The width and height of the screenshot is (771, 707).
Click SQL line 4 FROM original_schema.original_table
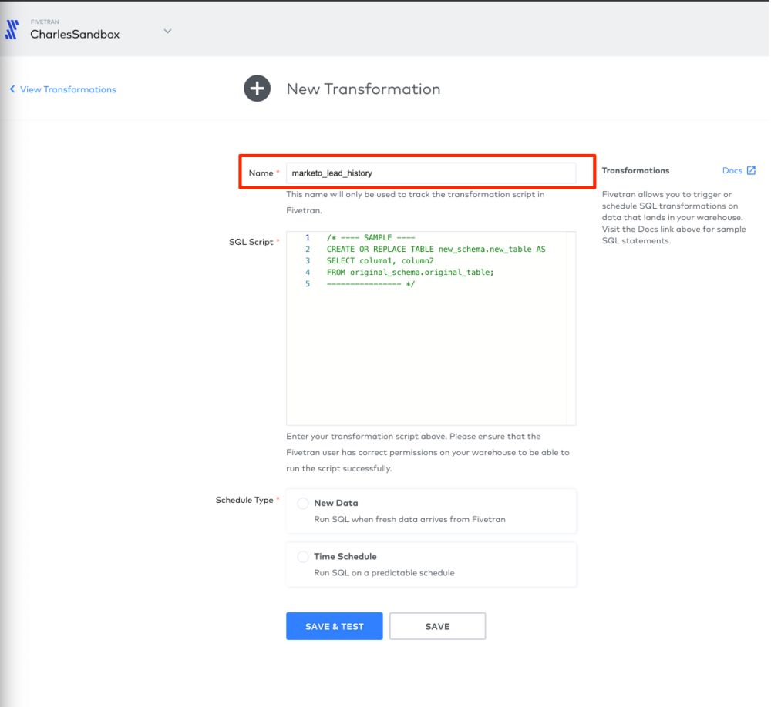(x=410, y=272)
